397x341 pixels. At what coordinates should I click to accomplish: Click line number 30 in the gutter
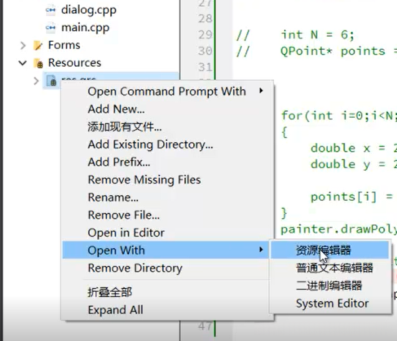click(205, 51)
